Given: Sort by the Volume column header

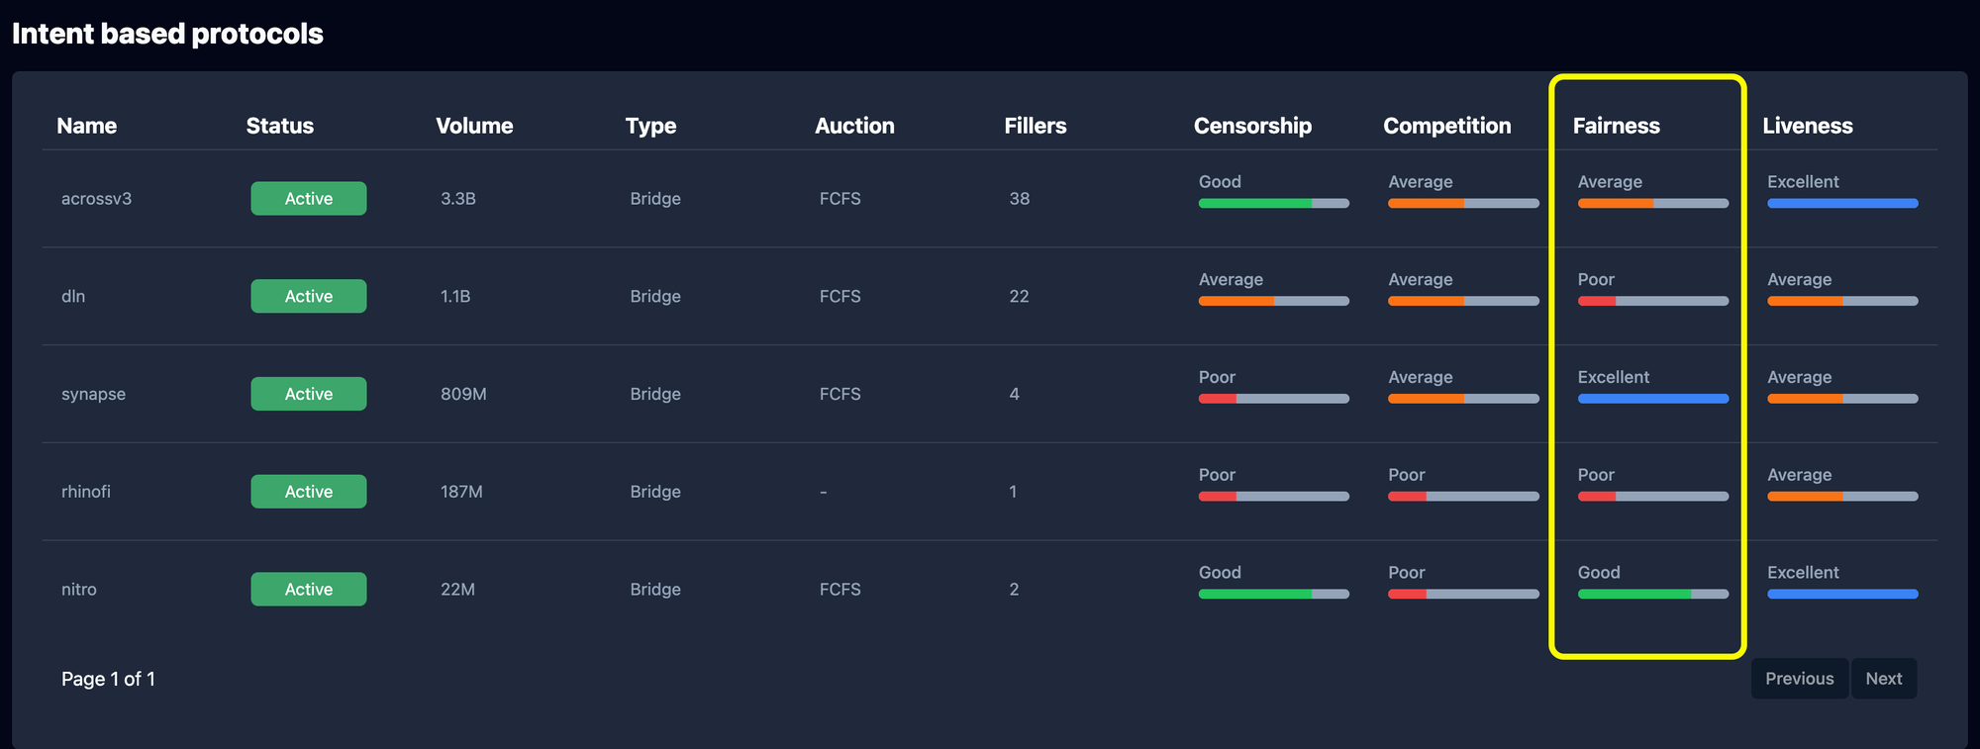Looking at the screenshot, I should pos(474,126).
